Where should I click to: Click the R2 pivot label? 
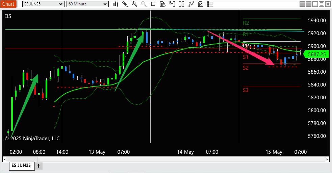click(x=246, y=23)
